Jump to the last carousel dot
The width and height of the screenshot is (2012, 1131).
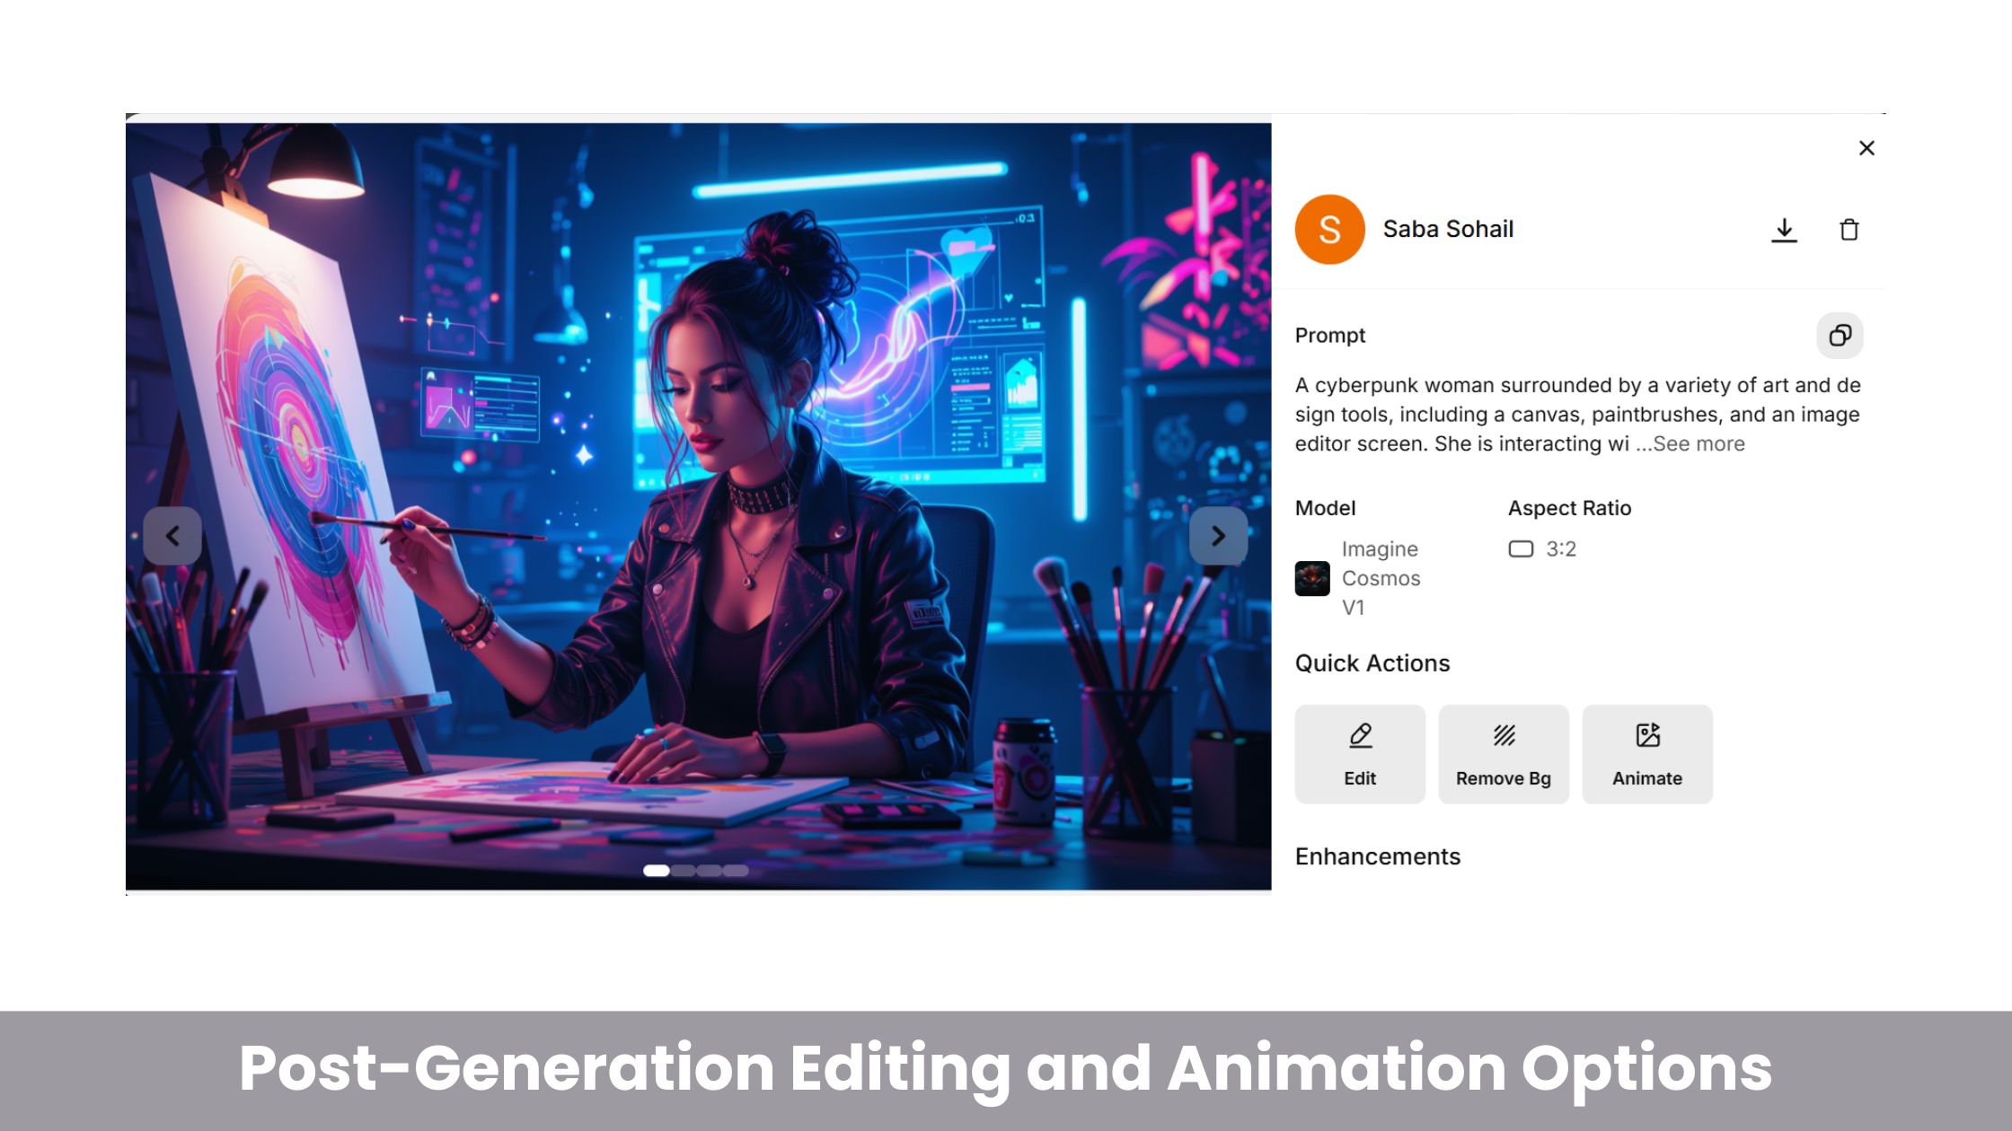point(736,870)
